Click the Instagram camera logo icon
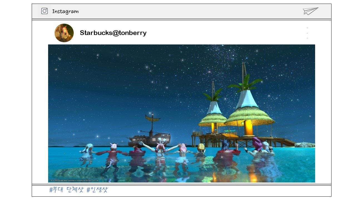The width and height of the screenshot is (356, 200). [x=44, y=11]
